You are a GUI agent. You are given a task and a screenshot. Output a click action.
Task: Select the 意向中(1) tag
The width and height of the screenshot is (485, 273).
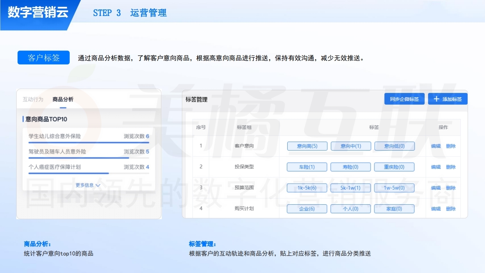click(351, 146)
